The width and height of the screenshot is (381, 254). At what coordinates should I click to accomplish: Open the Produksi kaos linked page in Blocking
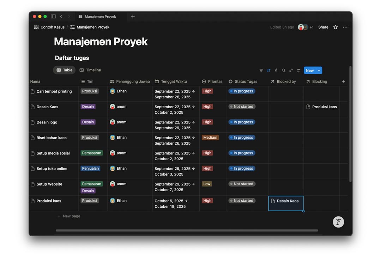[324, 107]
